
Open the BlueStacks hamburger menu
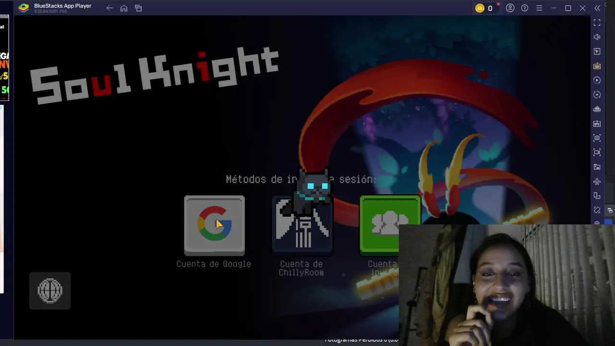point(539,8)
